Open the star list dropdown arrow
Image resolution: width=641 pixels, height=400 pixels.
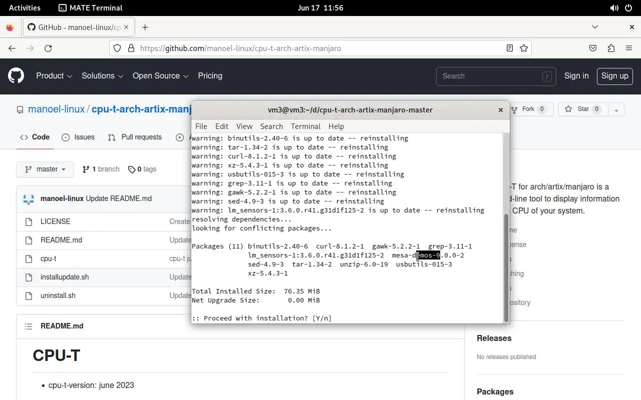[x=616, y=109]
